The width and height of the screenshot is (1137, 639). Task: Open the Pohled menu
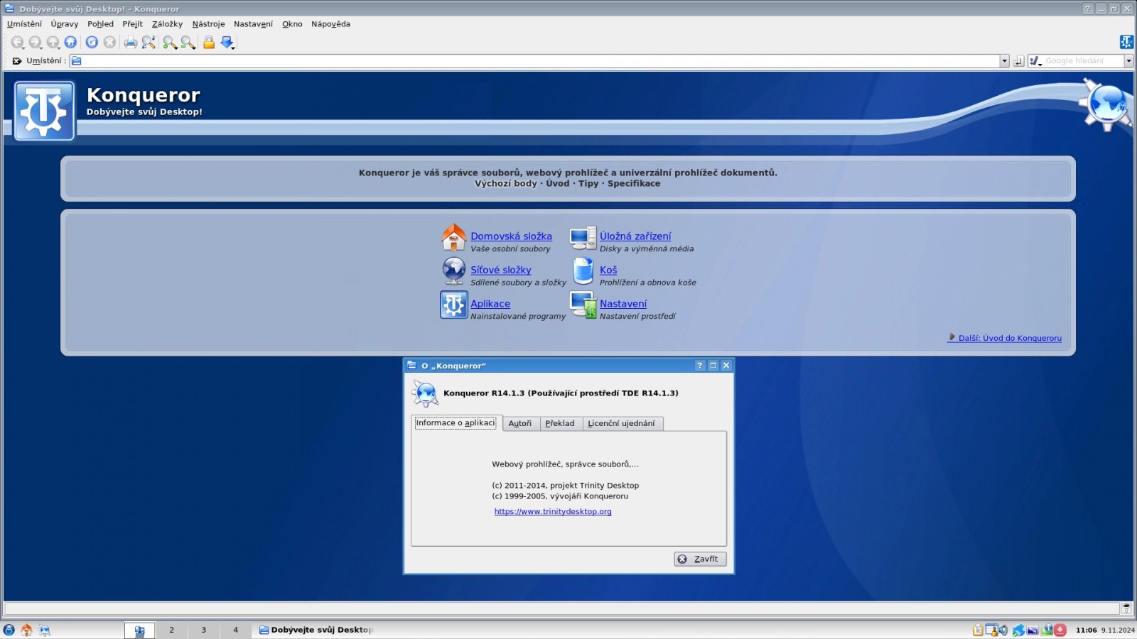point(100,24)
